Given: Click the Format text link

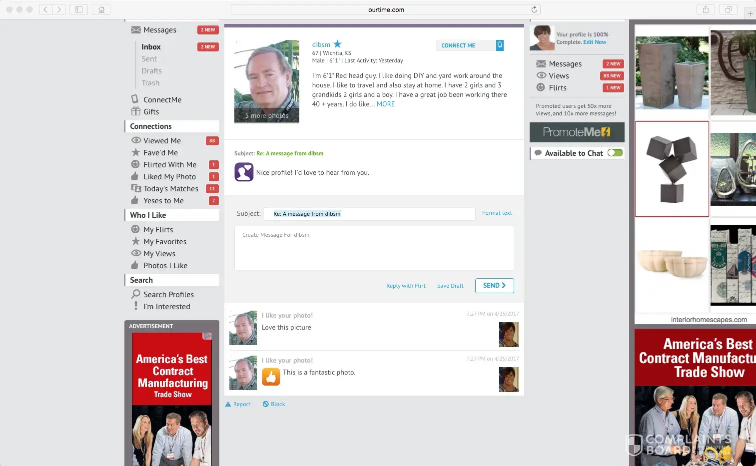Looking at the screenshot, I should [x=497, y=213].
